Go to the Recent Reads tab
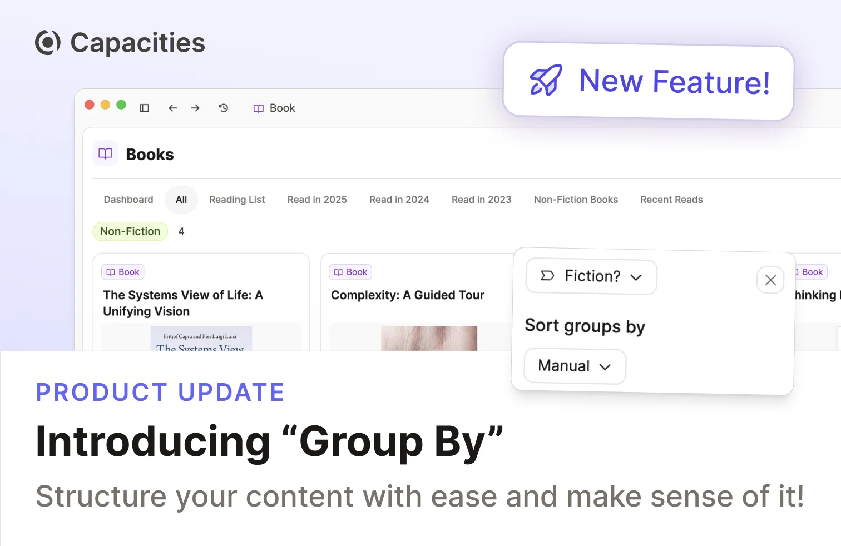841x546 pixels. (x=671, y=200)
